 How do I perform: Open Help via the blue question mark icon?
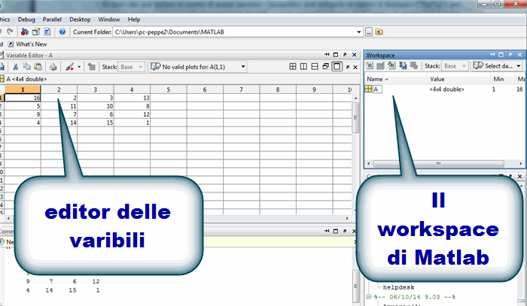pos(62,32)
